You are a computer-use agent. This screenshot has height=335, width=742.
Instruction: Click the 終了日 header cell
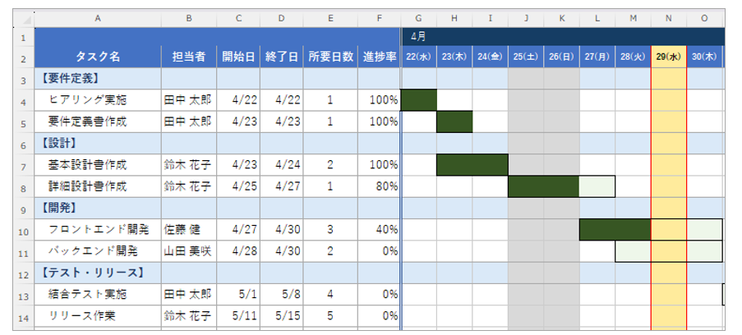click(282, 57)
